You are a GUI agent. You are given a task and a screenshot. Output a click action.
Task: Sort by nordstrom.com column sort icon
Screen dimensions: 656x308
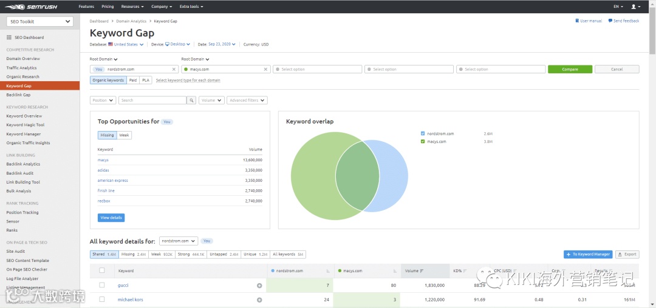(327, 271)
